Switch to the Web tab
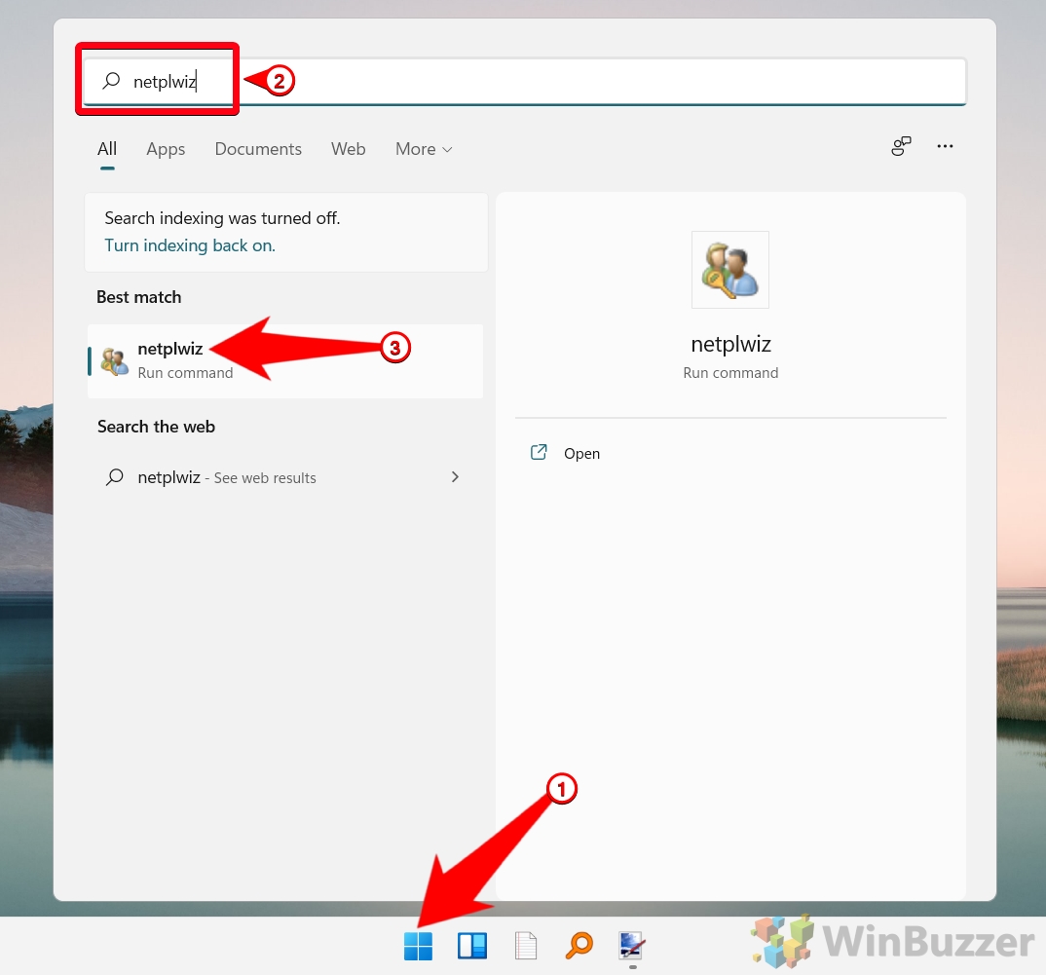The height and width of the screenshot is (975, 1046). pos(349,149)
